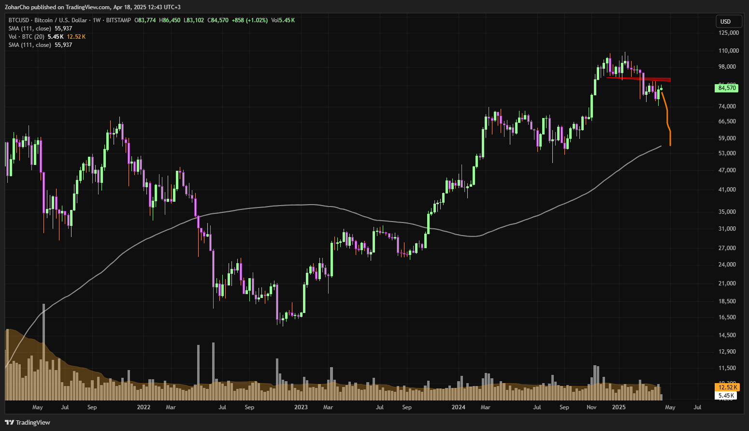The image size is (749, 431).
Task: Click the 12,900 price axis label
Action: pos(727,352)
